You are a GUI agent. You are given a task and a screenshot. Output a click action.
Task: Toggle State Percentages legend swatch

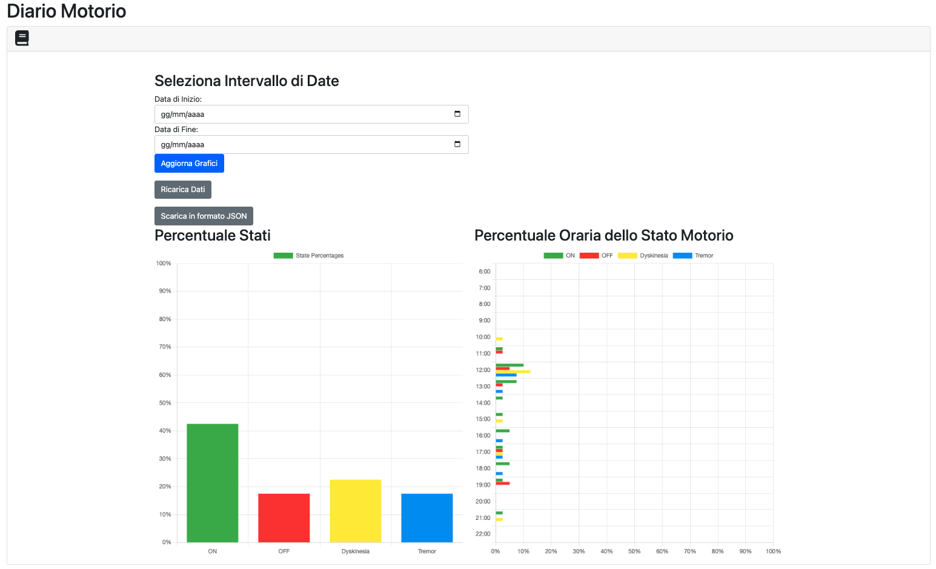pos(283,256)
